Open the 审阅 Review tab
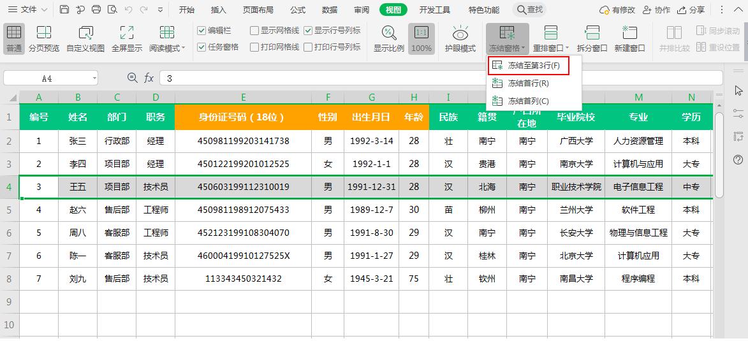 click(362, 10)
